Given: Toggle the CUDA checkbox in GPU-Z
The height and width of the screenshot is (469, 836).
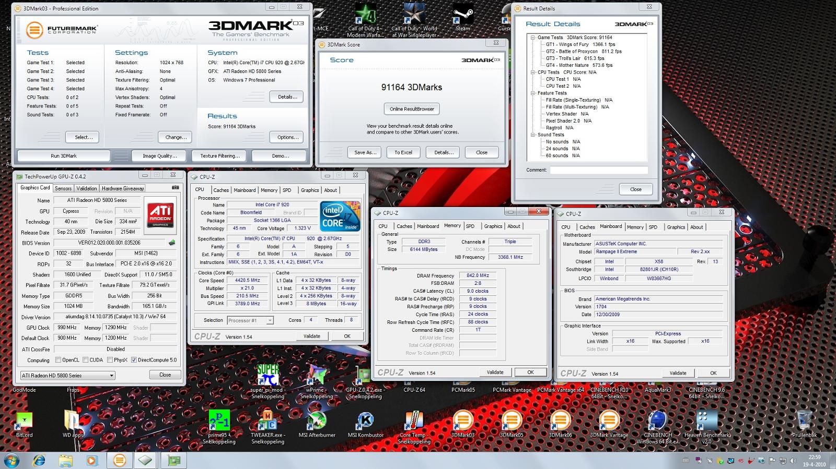Looking at the screenshot, I should click(85, 360).
